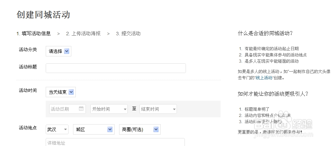Open the 武汉 city dropdown
This screenshot has width=331, height=146.
pyautogui.click(x=57, y=129)
